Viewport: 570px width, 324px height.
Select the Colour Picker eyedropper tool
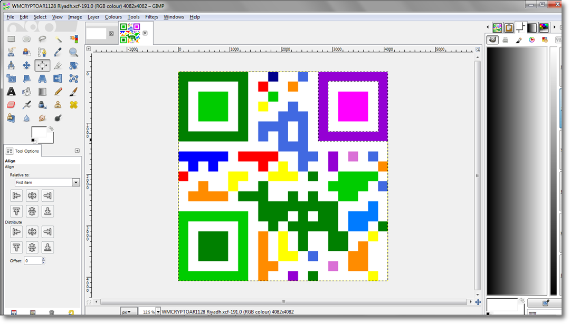[x=58, y=52]
